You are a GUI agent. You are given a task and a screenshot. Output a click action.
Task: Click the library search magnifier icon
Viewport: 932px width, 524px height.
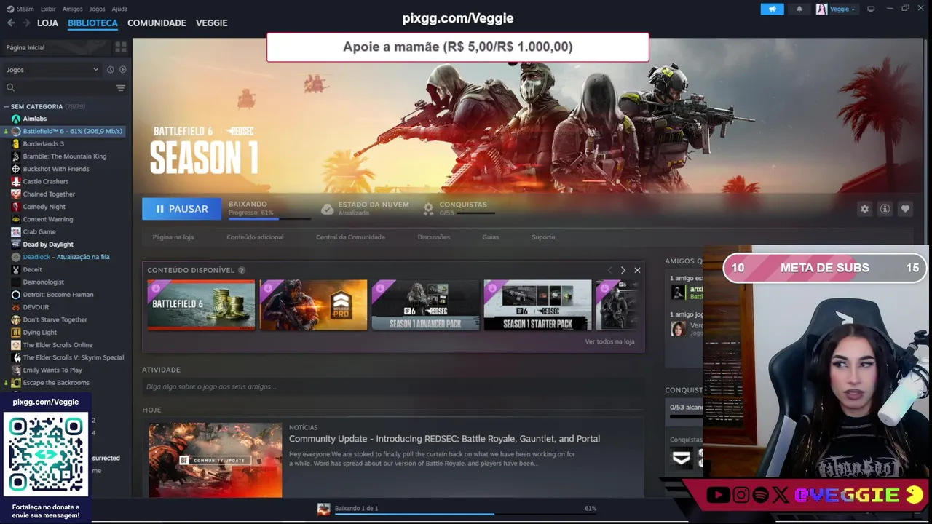click(10, 87)
